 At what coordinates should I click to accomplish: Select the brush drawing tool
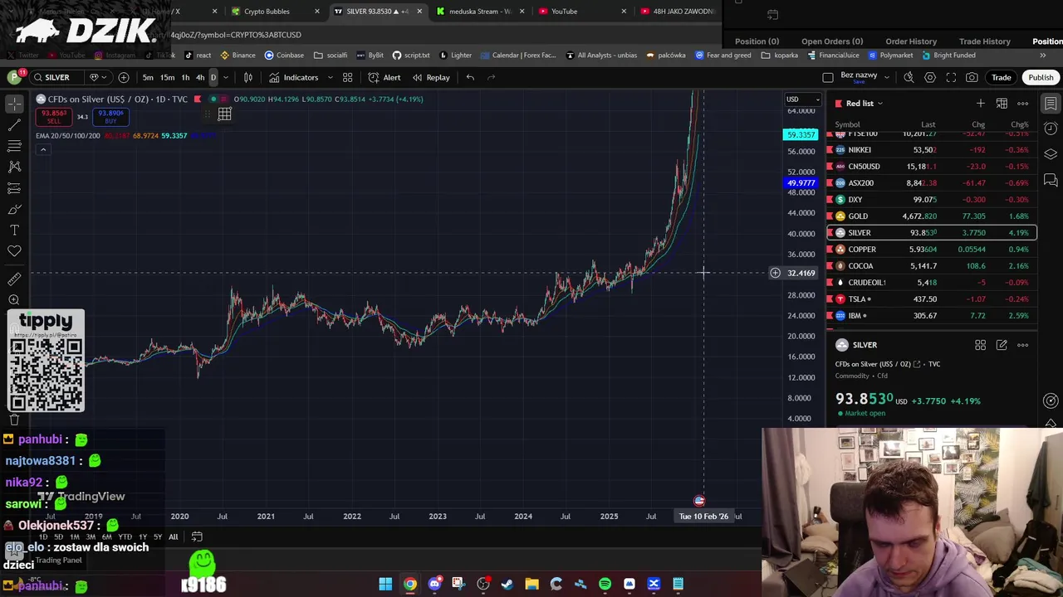pos(14,209)
